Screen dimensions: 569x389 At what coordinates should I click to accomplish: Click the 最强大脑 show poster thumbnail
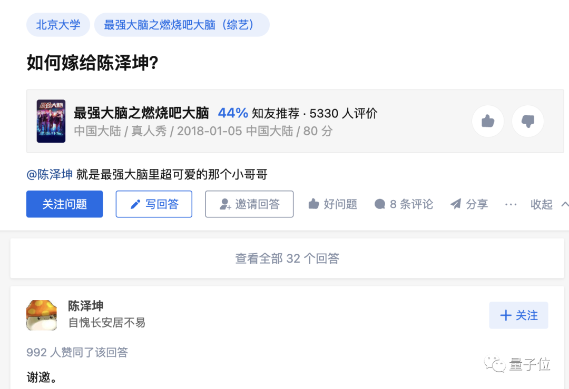click(51, 121)
